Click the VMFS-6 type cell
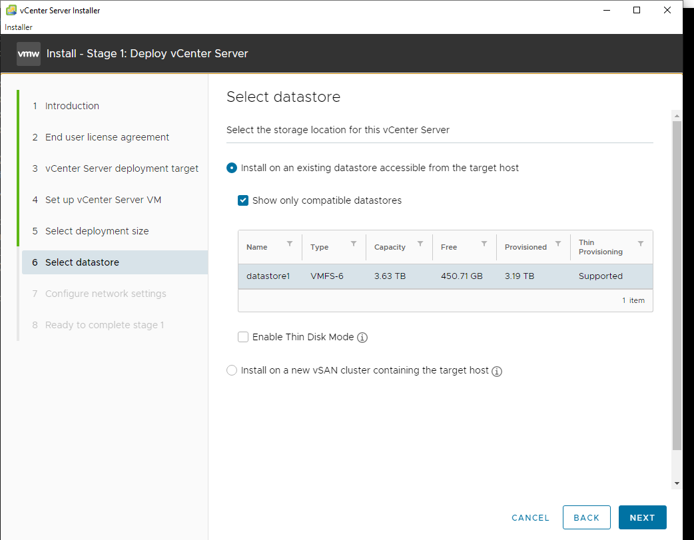Viewport: 694px width, 540px height. click(326, 276)
